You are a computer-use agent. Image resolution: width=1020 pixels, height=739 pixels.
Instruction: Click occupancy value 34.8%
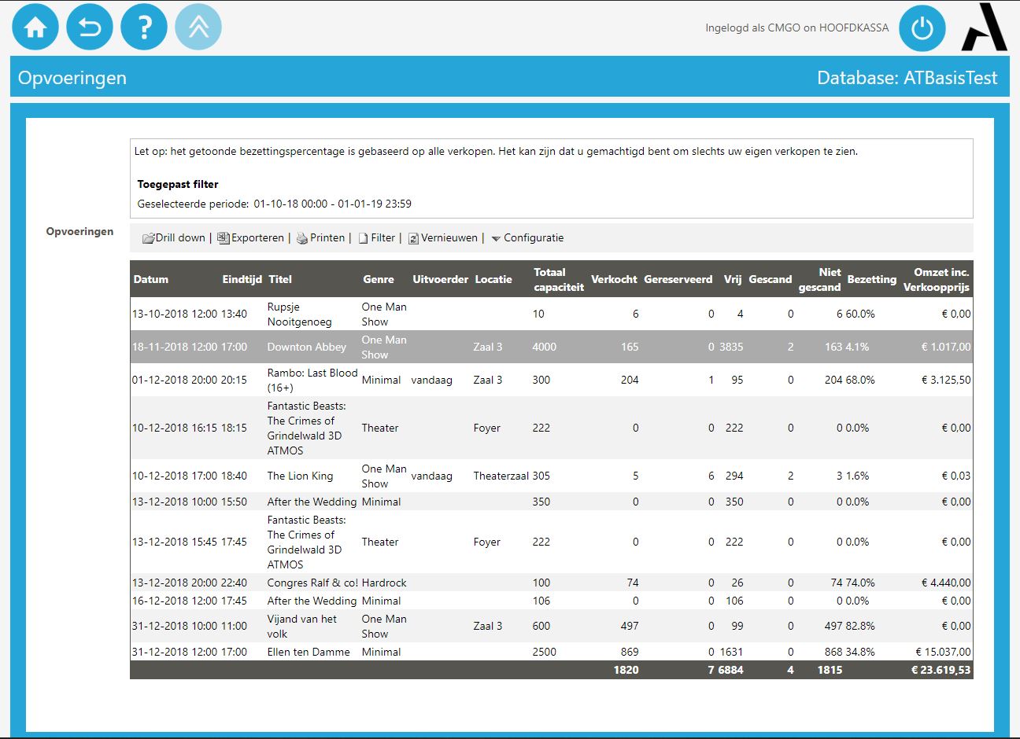[860, 652]
